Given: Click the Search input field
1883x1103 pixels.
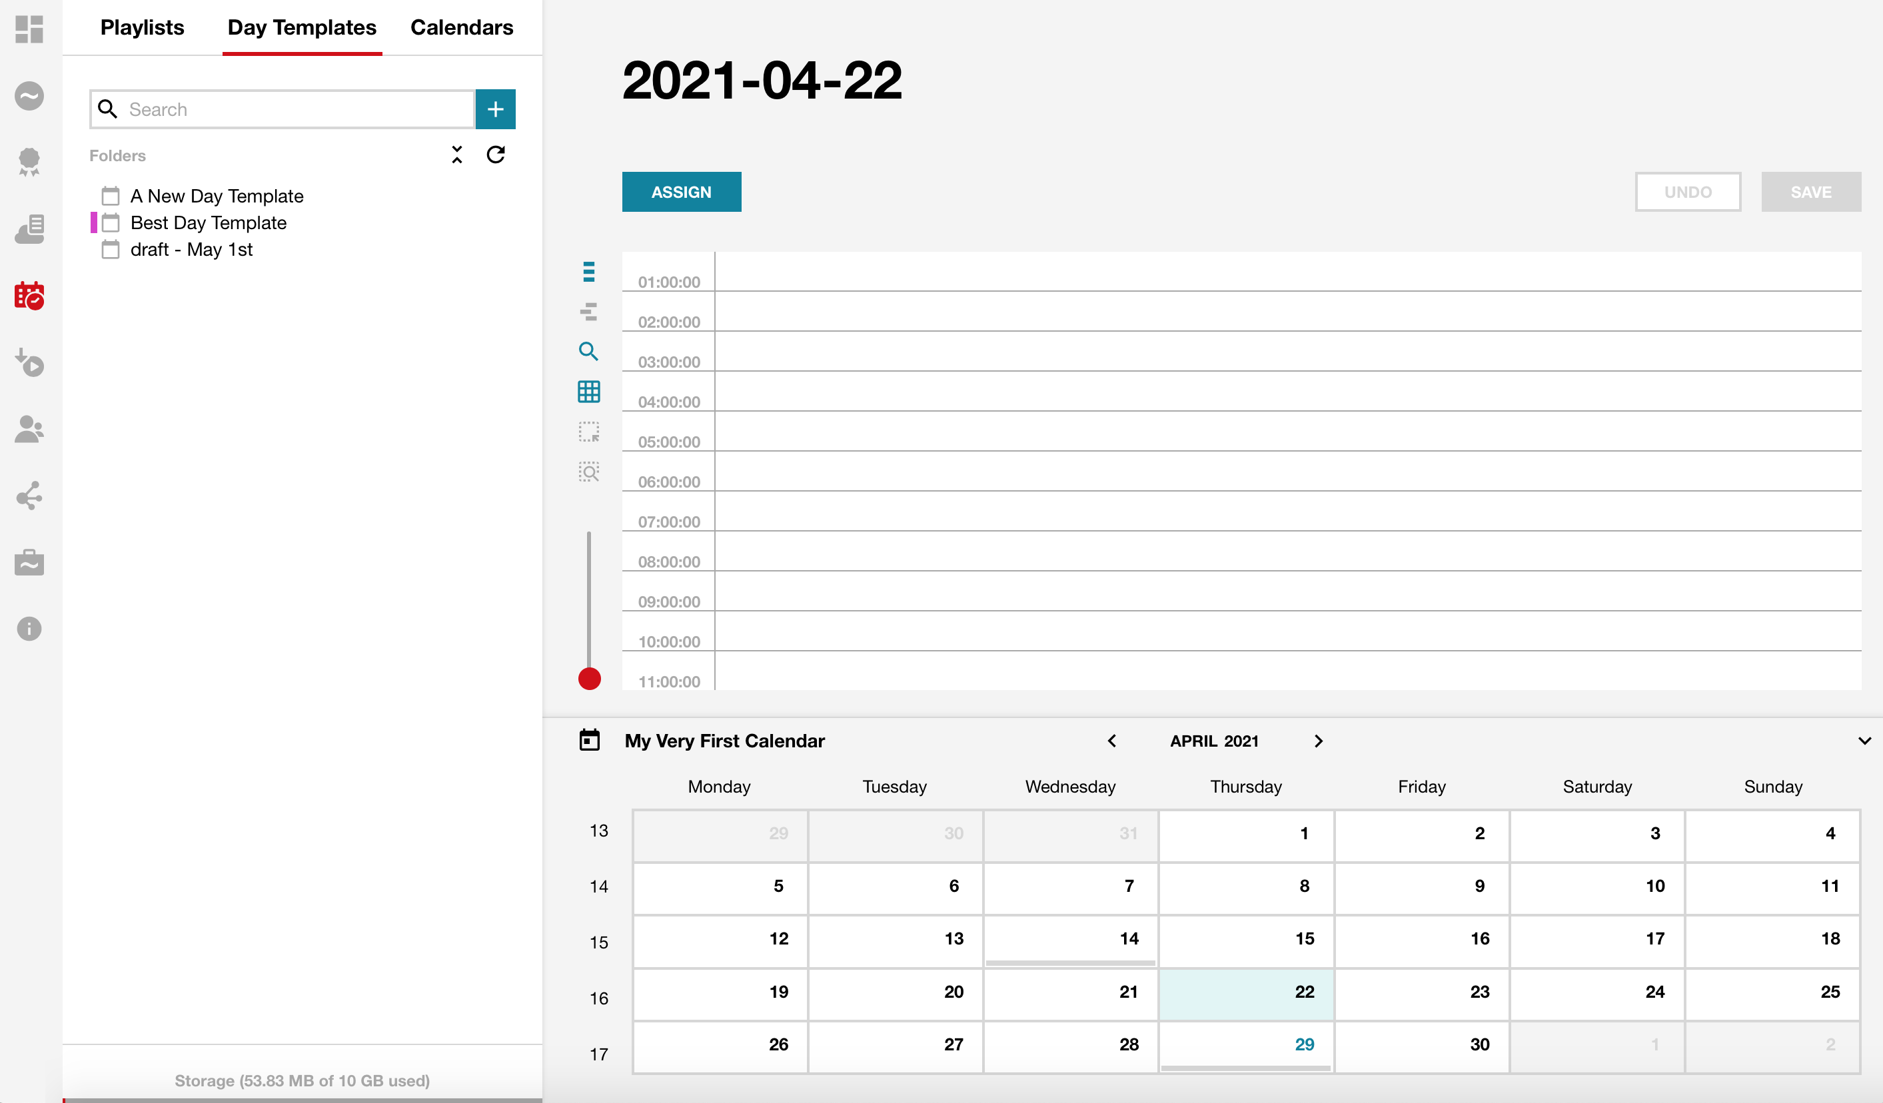Looking at the screenshot, I should 283,109.
